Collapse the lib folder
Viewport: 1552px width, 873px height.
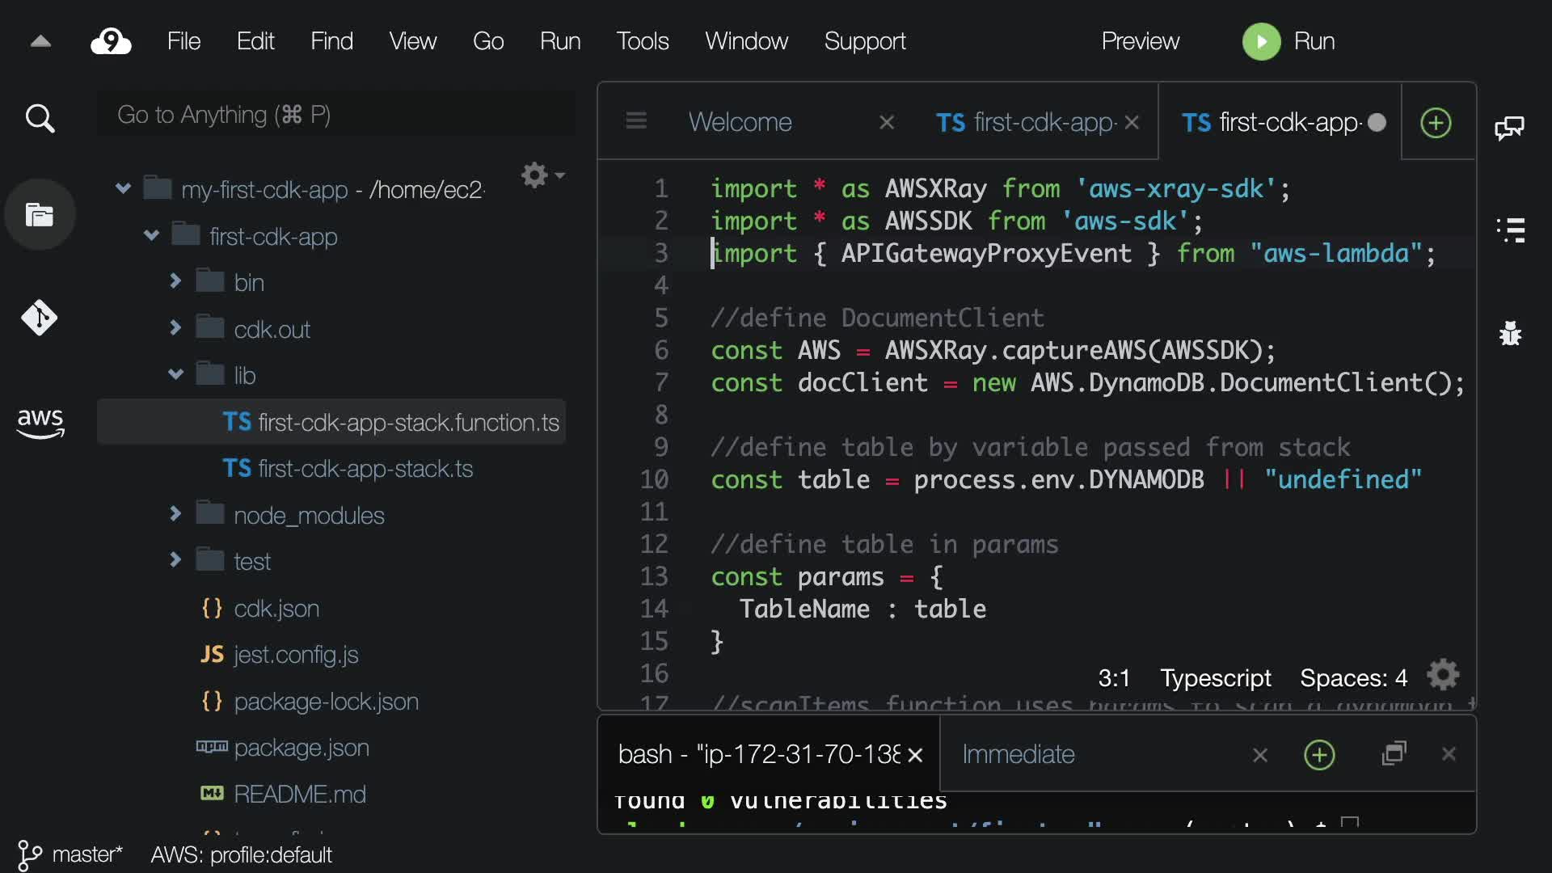(175, 374)
